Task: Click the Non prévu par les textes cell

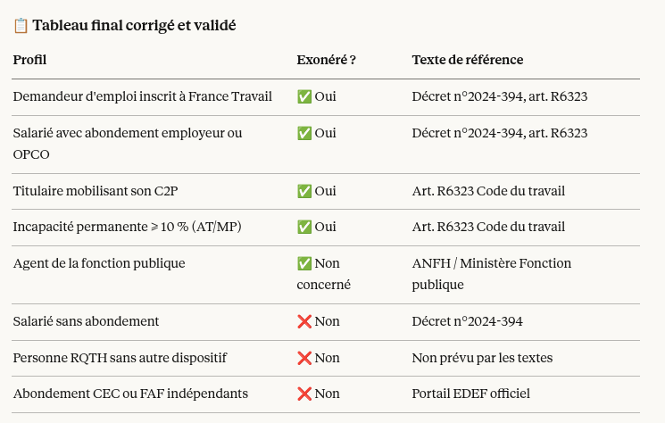Action: (x=482, y=358)
